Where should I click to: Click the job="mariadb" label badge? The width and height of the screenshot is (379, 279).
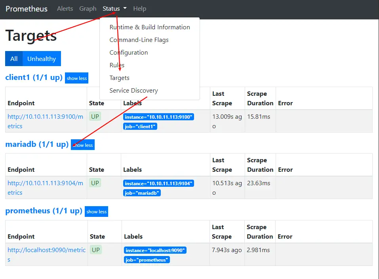tap(142, 193)
